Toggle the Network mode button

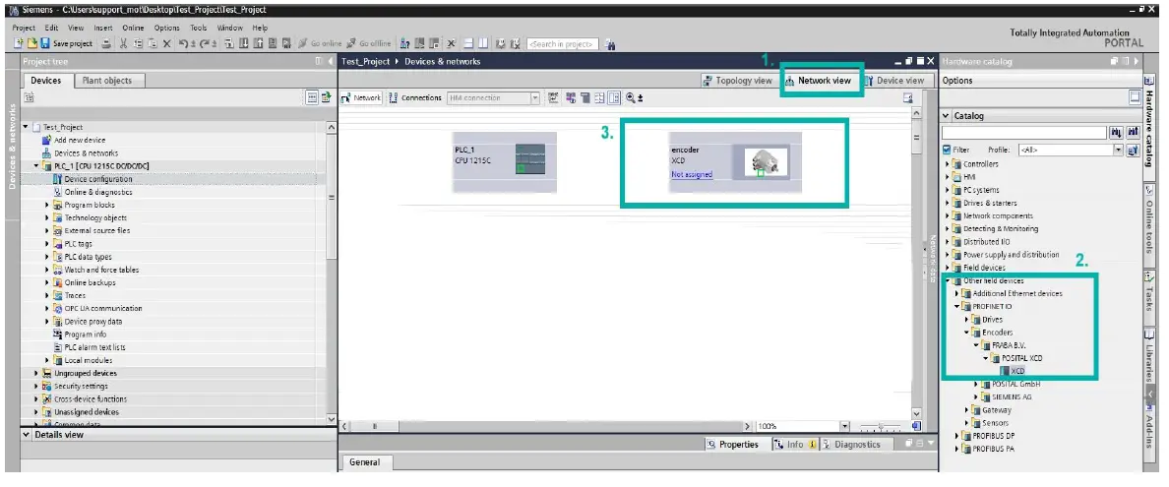pos(361,97)
